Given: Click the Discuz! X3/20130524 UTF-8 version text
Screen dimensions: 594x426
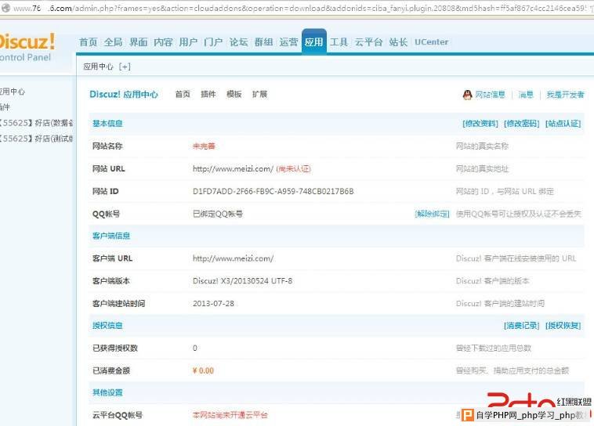Looking at the screenshot, I should 242,281.
